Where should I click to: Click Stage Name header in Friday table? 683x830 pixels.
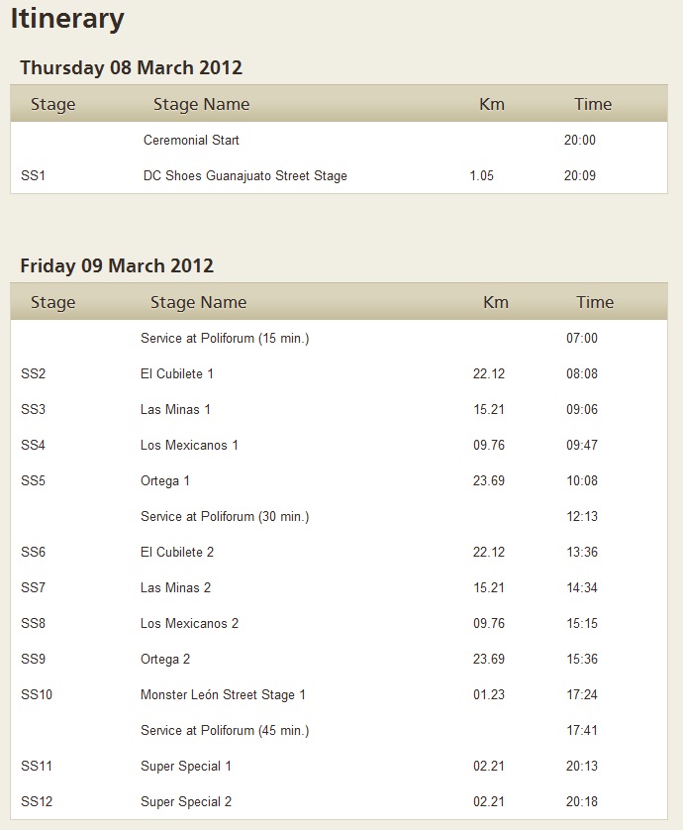coord(198,302)
